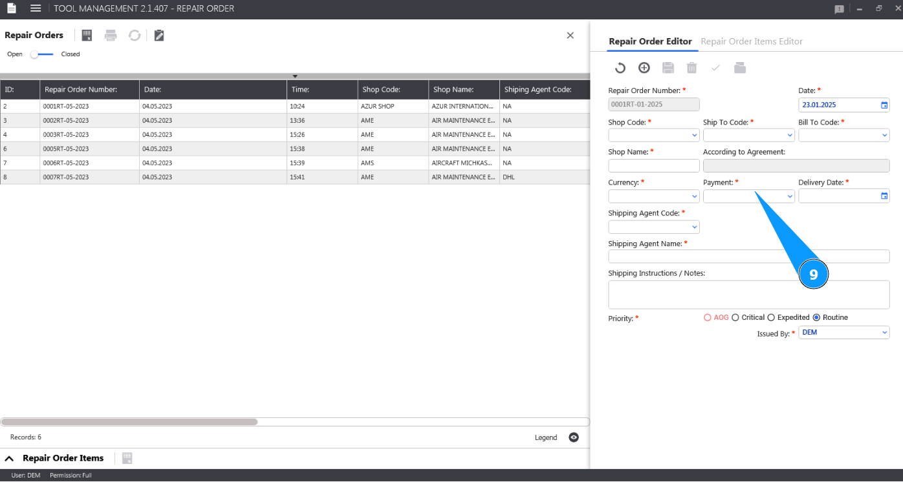Open the Shop Code dropdown in editor
The height and width of the screenshot is (482, 903).
pos(654,135)
